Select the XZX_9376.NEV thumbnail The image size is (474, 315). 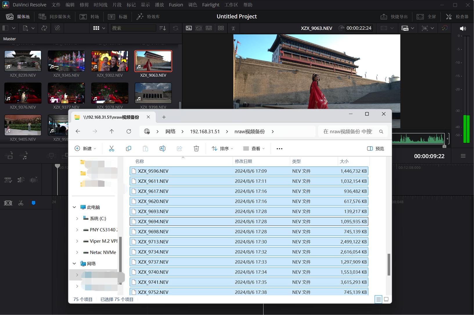(x=23, y=93)
